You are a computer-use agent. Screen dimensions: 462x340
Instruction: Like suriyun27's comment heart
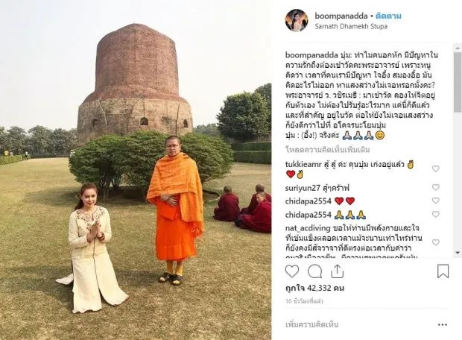click(436, 187)
